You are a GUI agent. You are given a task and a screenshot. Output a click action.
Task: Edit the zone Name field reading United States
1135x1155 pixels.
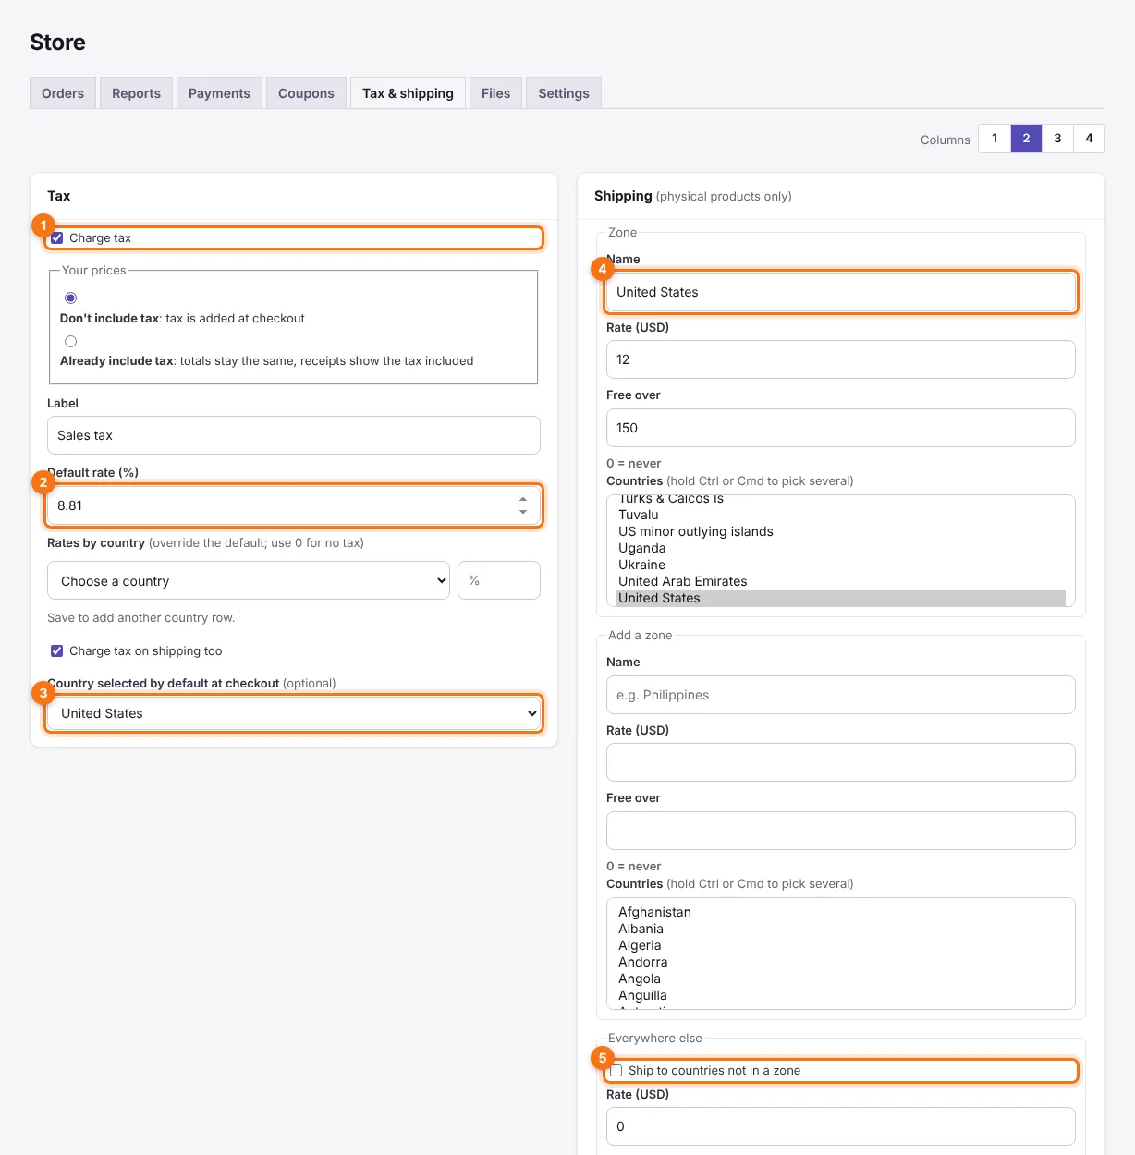point(841,292)
